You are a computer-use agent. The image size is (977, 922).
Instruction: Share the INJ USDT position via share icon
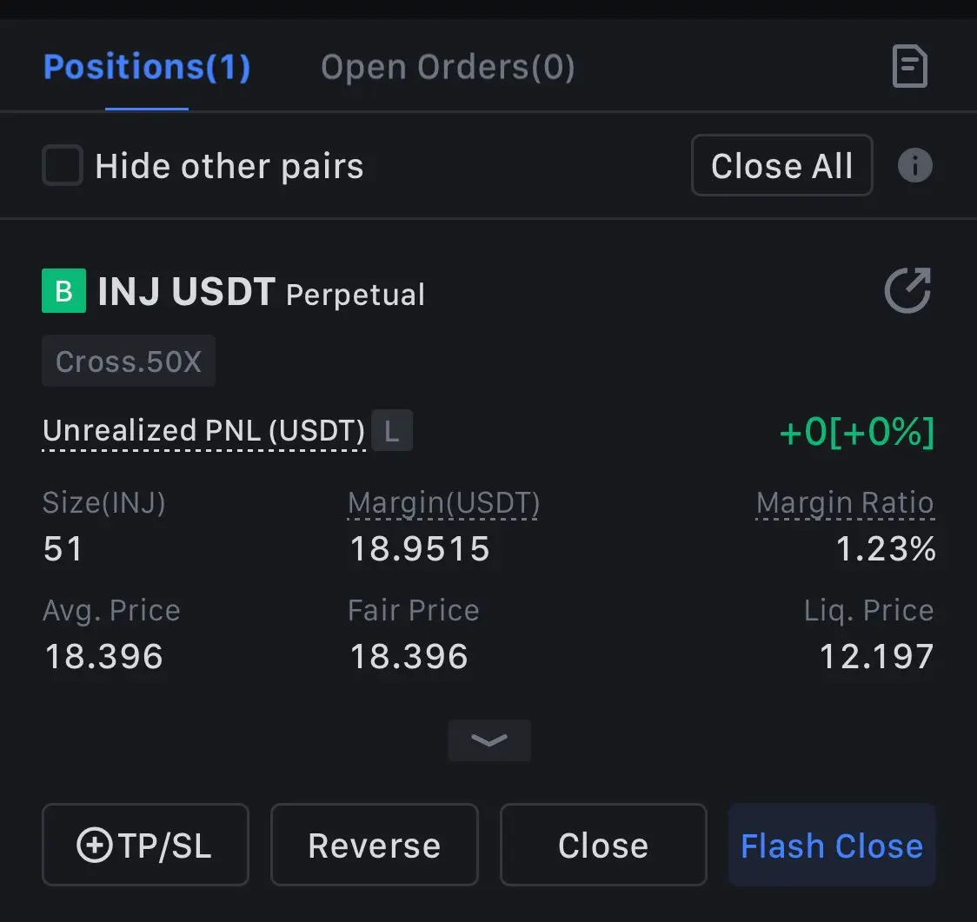[x=907, y=290]
